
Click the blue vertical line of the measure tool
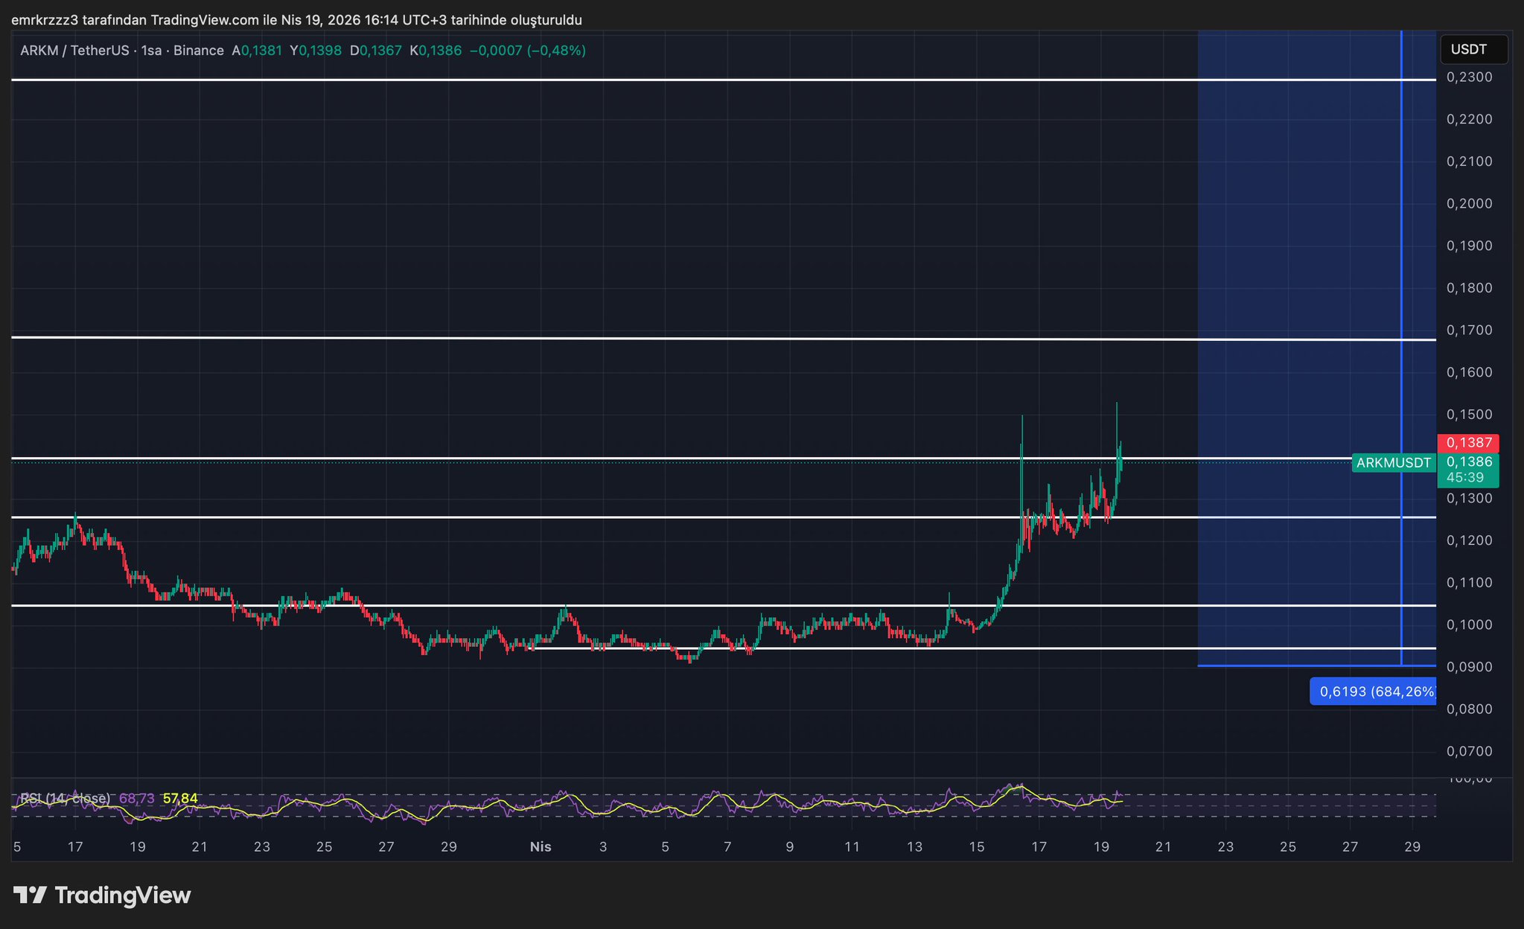coord(1401,223)
